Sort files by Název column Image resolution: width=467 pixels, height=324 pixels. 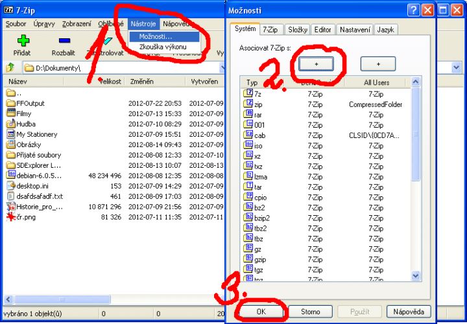point(34,82)
